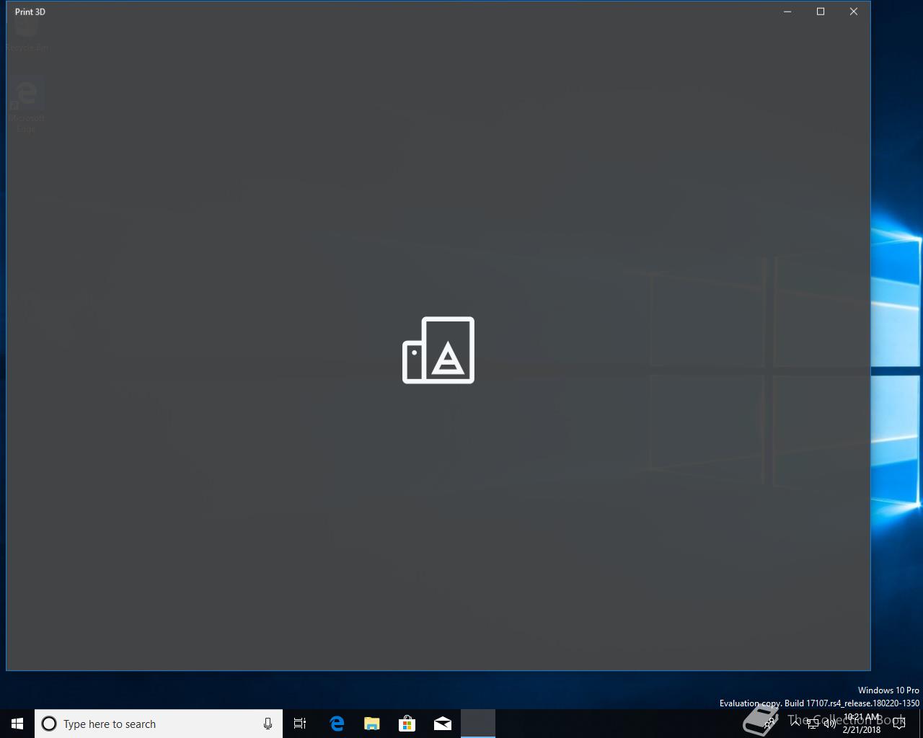Launch Microsoft Edge from the taskbar
The height and width of the screenshot is (738, 923).
pyautogui.click(x=337, y=724)
